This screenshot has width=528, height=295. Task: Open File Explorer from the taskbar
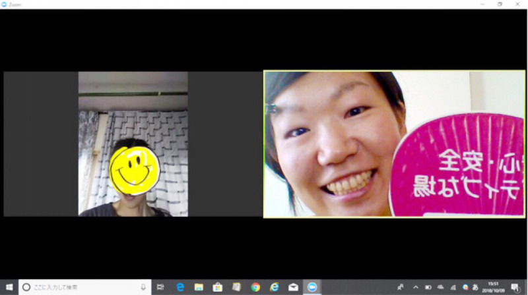coord(198,287)
